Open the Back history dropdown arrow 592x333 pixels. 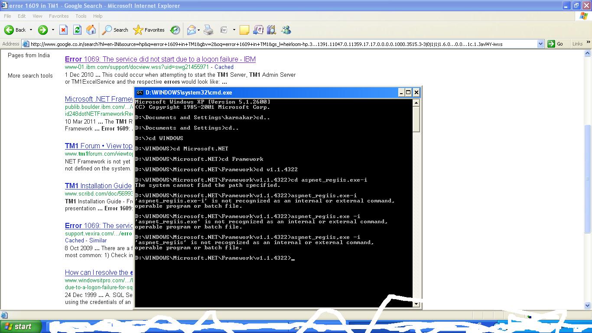(31, 30)
